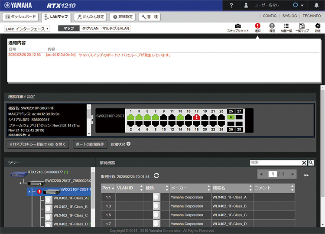Sort by VLAN ID column
Viewport: 325px width, 234px height.
[x=130, y=188]
